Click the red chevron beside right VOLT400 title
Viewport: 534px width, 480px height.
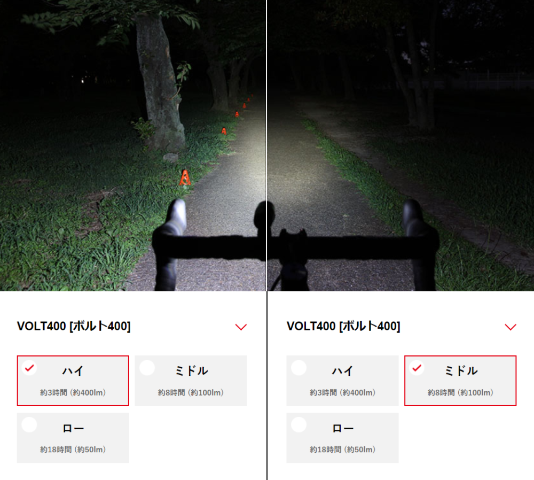510,327
